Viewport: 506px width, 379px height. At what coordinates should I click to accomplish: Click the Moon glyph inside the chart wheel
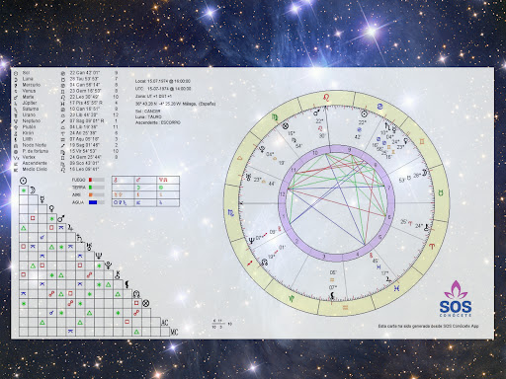click(x=425, y=173)
